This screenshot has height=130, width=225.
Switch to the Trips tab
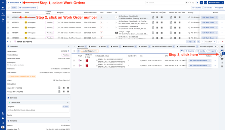point(82,46)
